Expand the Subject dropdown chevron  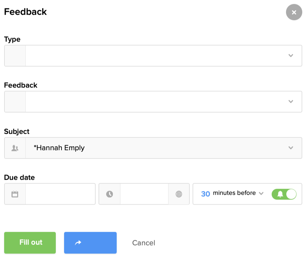coord(290,148)
